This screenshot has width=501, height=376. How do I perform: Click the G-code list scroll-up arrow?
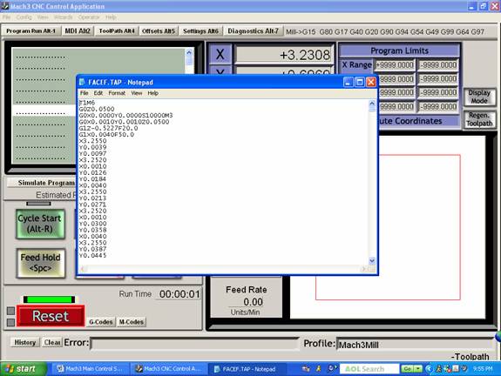pyautogui.click(x=189, y=52)
